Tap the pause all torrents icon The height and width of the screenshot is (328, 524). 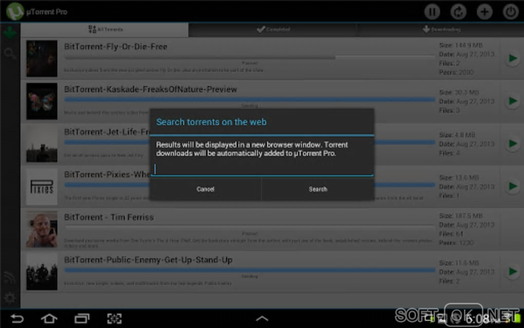pyautogui.click(x=432, y=12)
